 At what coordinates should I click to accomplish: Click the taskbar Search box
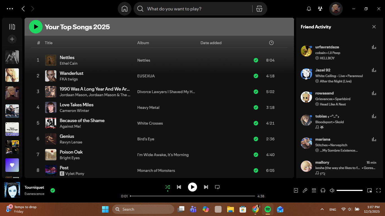click(x=143, y=209)
